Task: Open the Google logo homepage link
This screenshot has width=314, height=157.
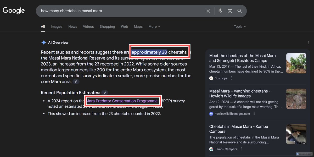Action: coord(14,11)
